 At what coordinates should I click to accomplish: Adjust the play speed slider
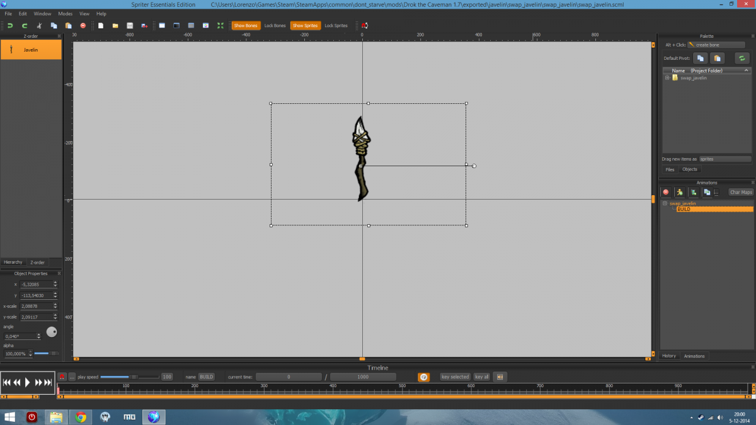click(134, 377)
